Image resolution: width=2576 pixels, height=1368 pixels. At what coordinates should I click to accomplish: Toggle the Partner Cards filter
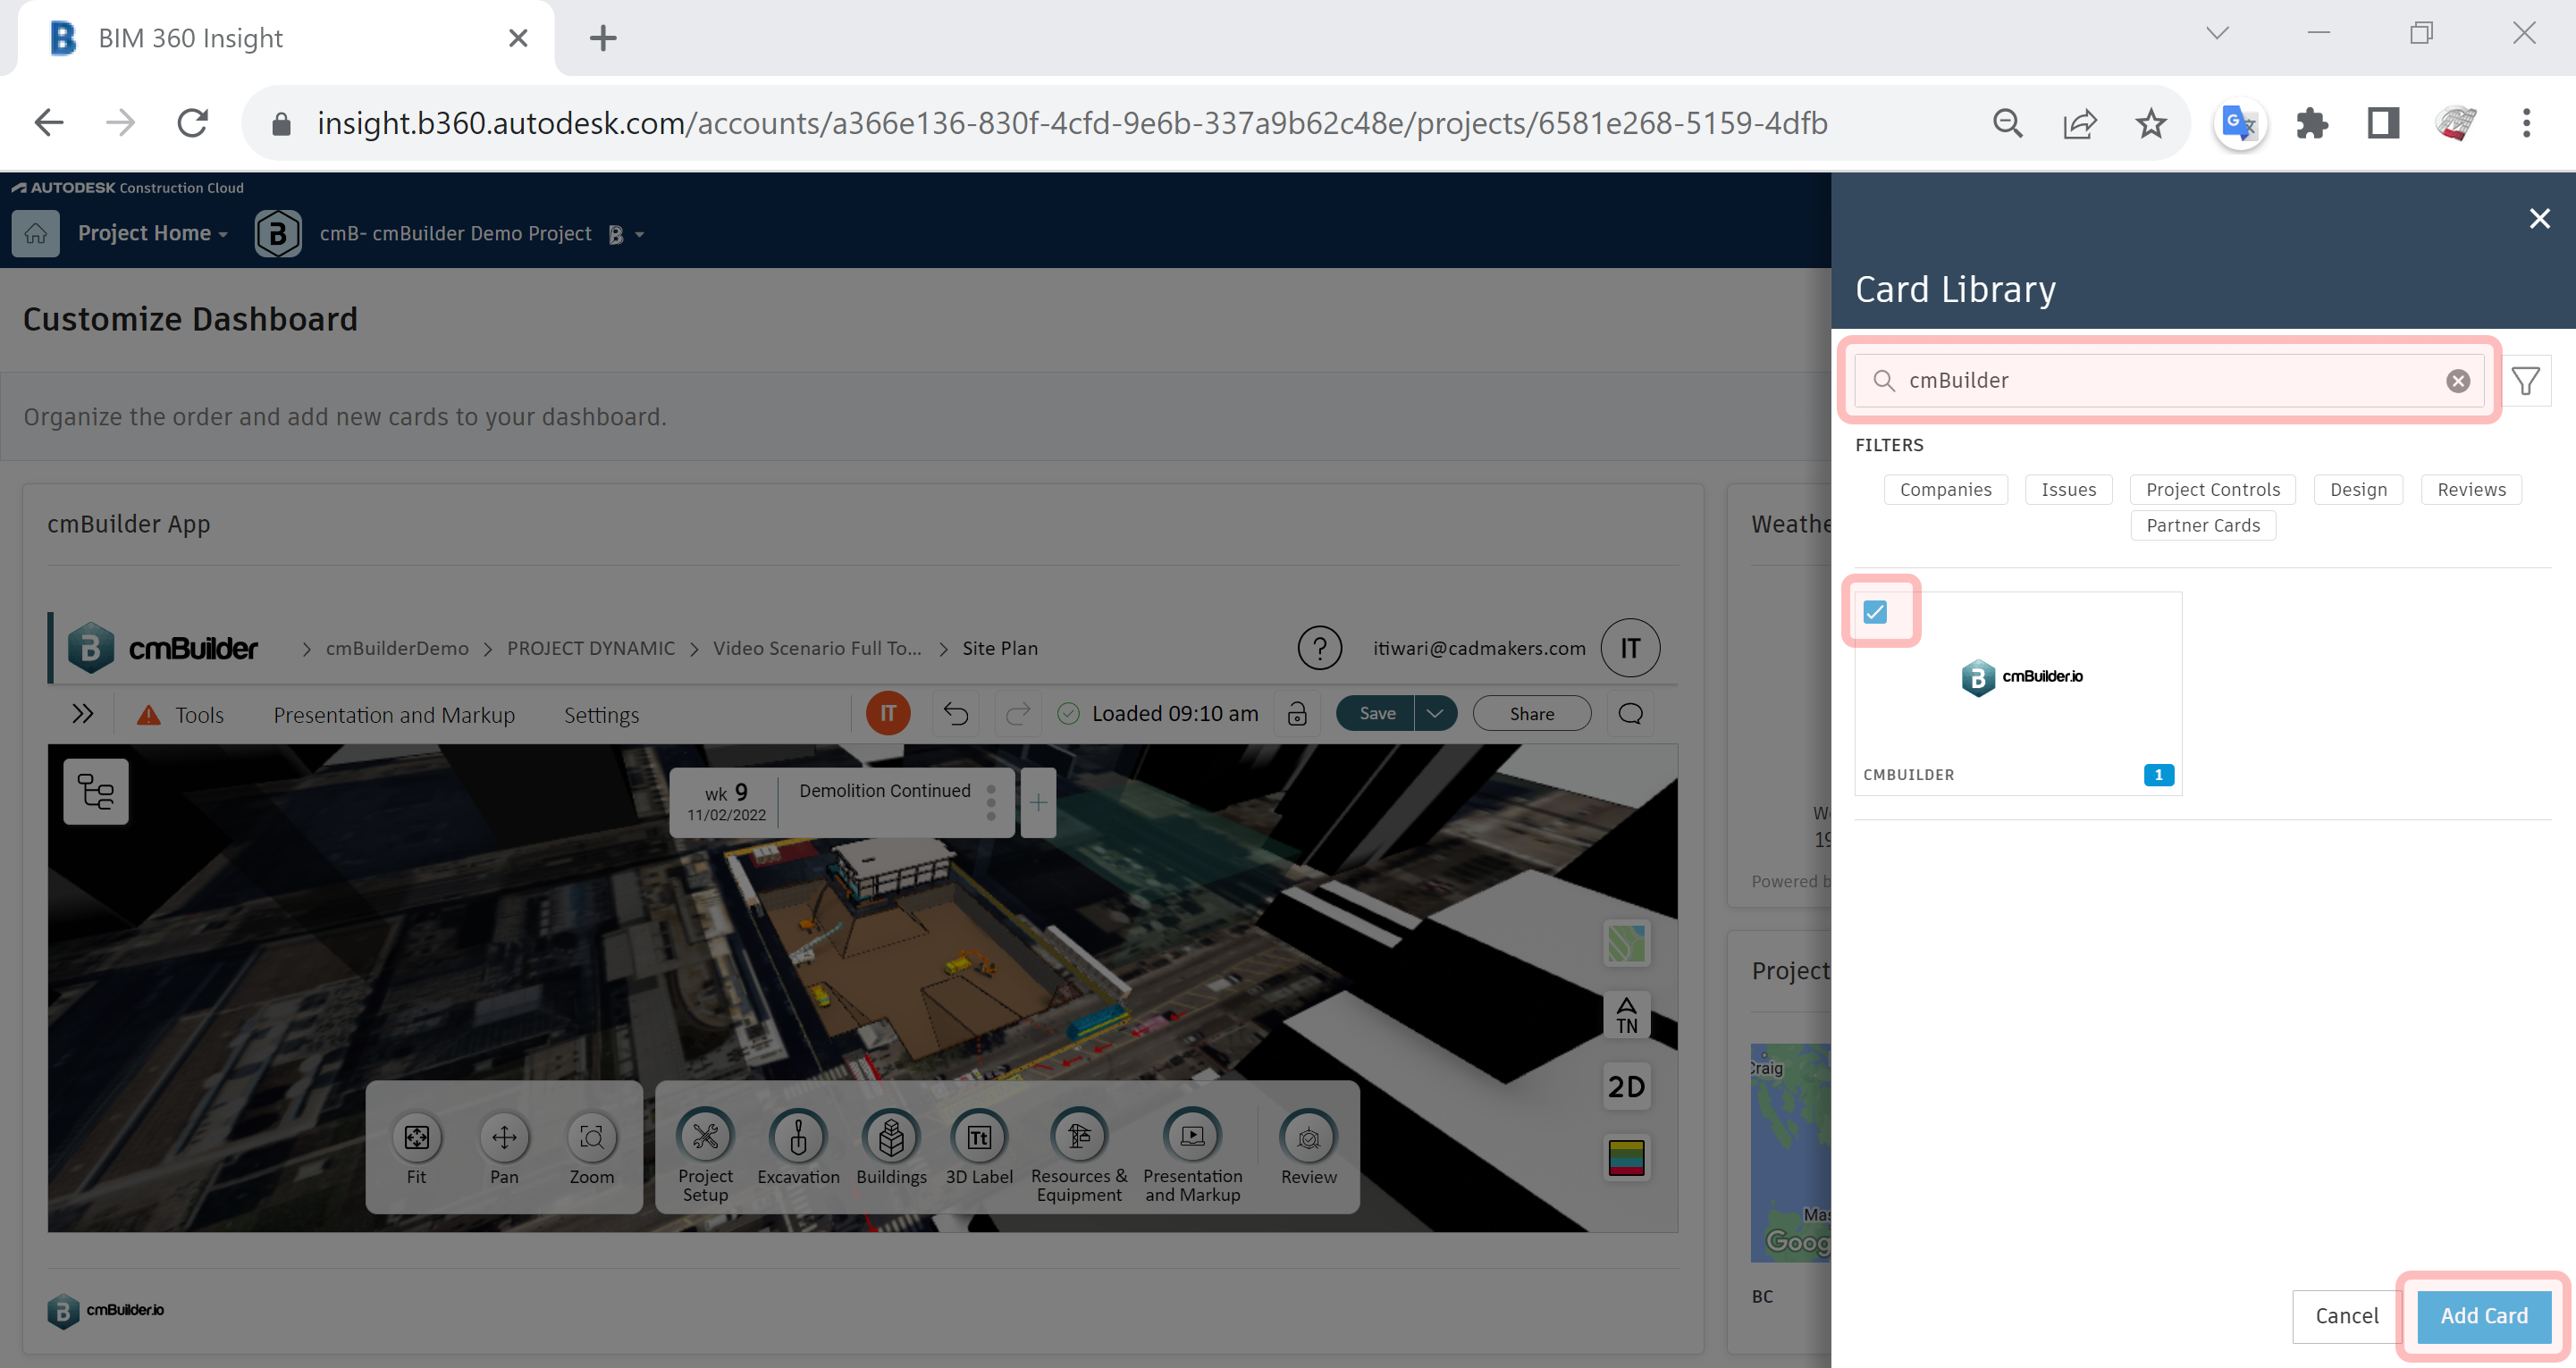click(2202, 525)
